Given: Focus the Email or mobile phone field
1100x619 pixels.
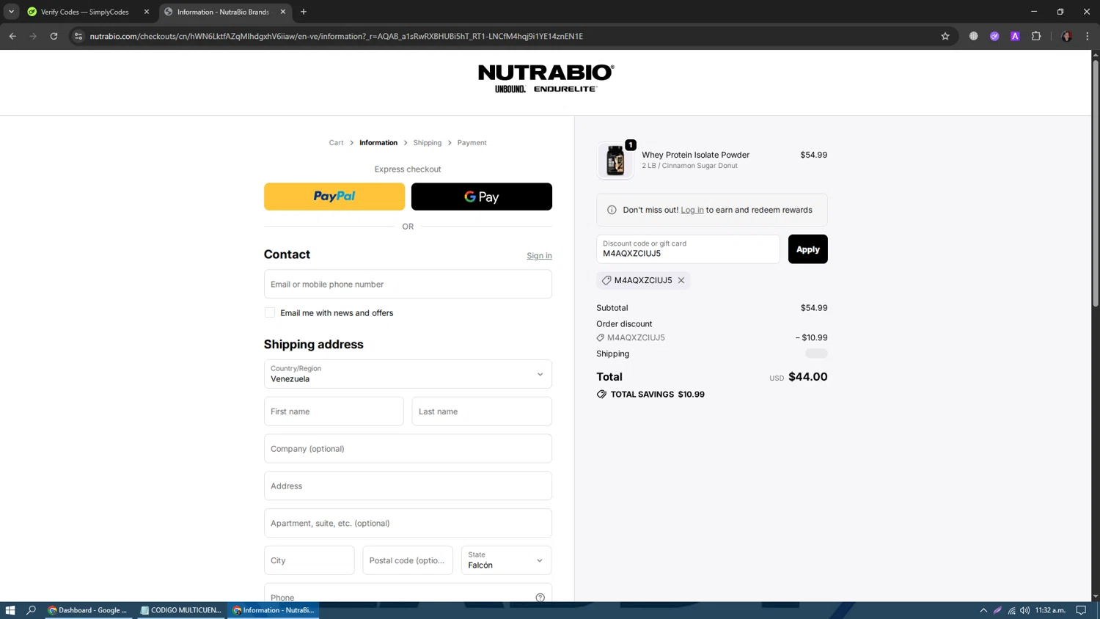Looking at the screenshot, I should 408,284.
